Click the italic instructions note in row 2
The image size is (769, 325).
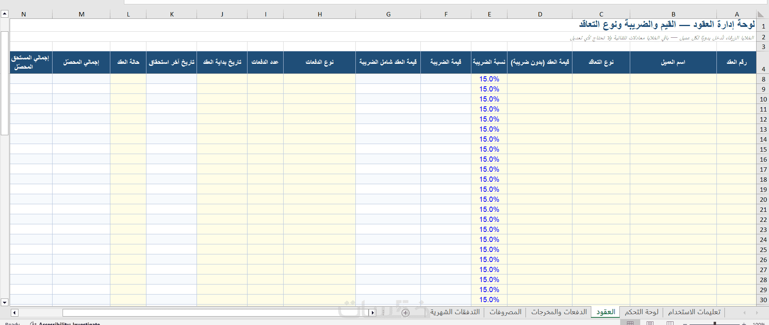(662, 38)
